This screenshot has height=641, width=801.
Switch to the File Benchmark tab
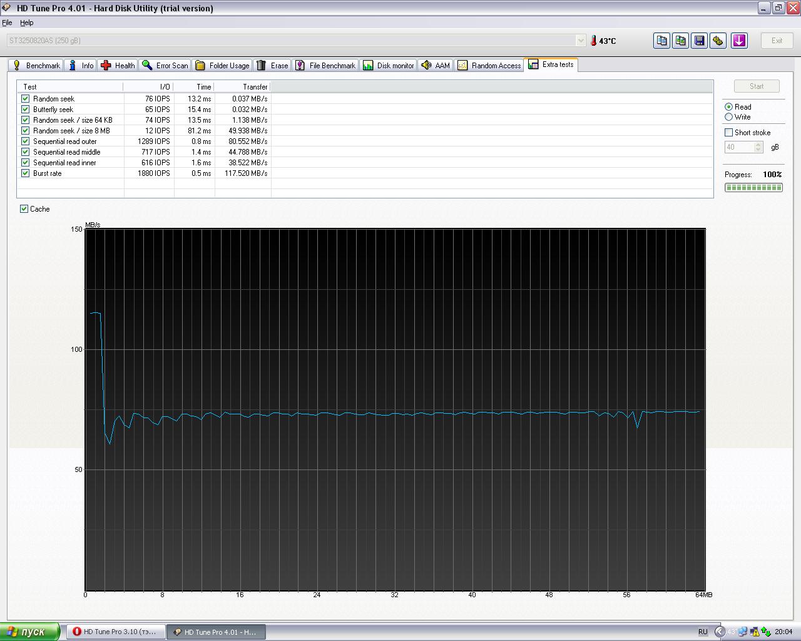pyautogui.click(x=325, y=66)
